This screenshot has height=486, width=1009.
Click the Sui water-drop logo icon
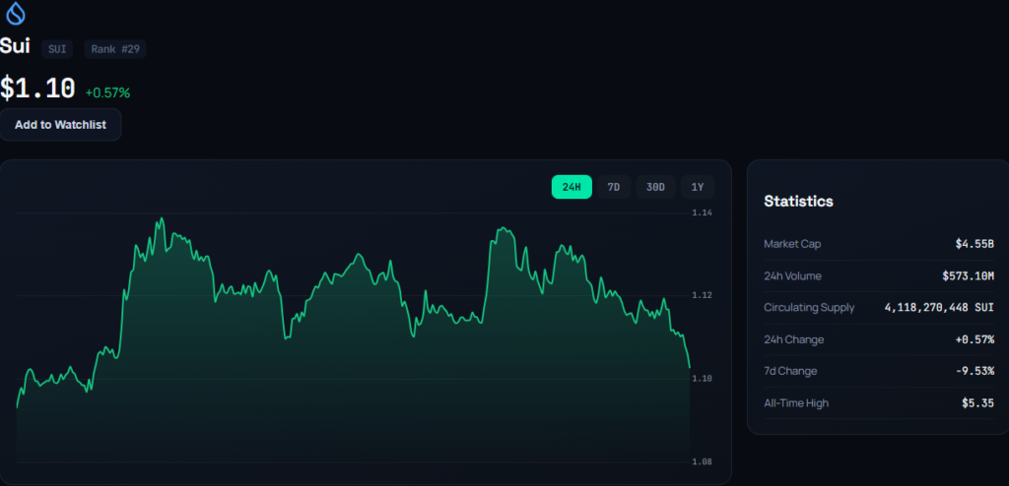pyautogui.click(x=16, y=14)
